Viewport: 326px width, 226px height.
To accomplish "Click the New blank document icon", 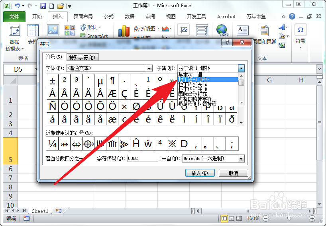I will tap(51, 6).
